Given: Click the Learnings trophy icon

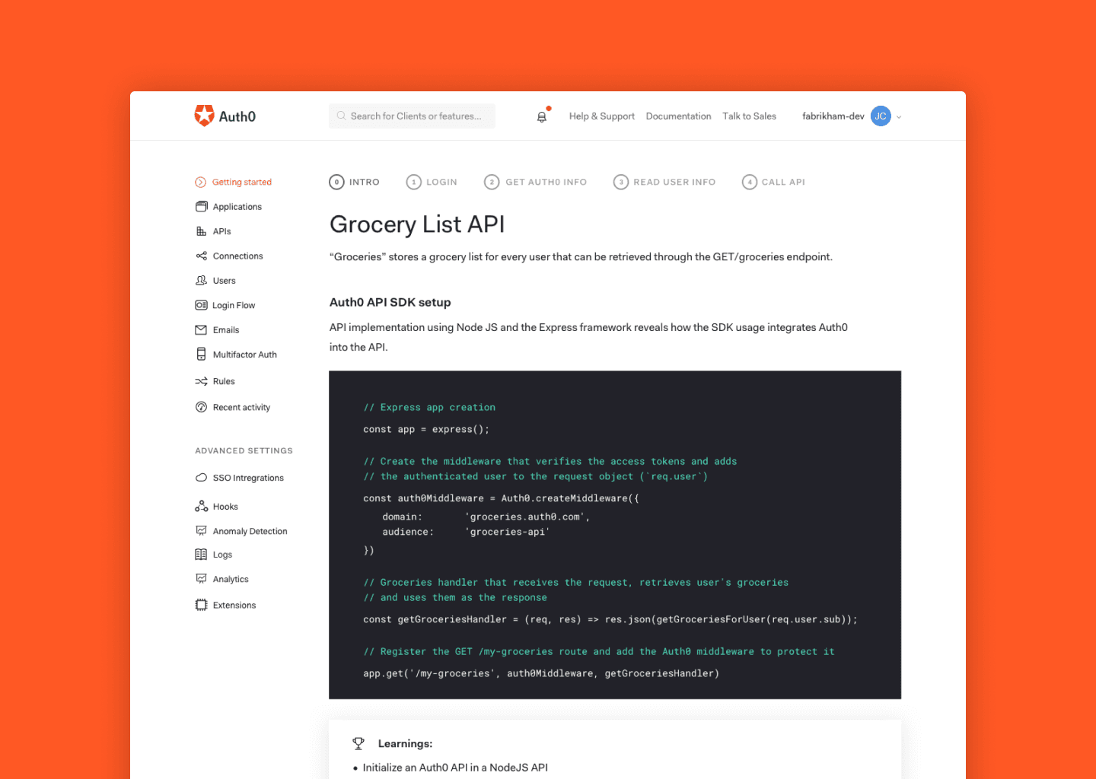Looking at the screenshot, I should pos(358,743).
